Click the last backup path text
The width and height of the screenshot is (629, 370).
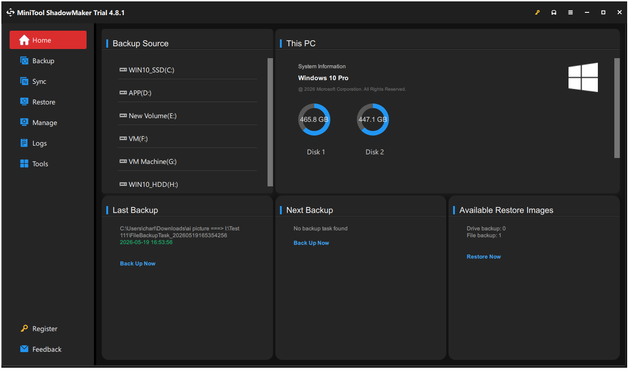180,232
